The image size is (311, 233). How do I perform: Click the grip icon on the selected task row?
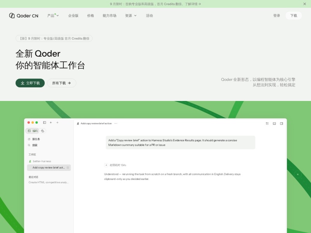point(68,168)
